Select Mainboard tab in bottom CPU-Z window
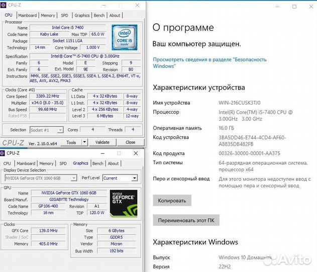 26,163
